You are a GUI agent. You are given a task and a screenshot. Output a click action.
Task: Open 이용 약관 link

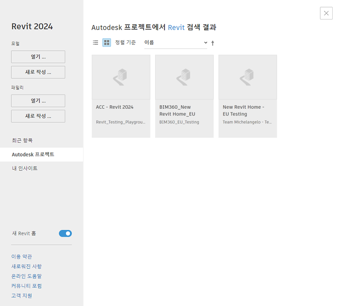click(x=22, y=256)
